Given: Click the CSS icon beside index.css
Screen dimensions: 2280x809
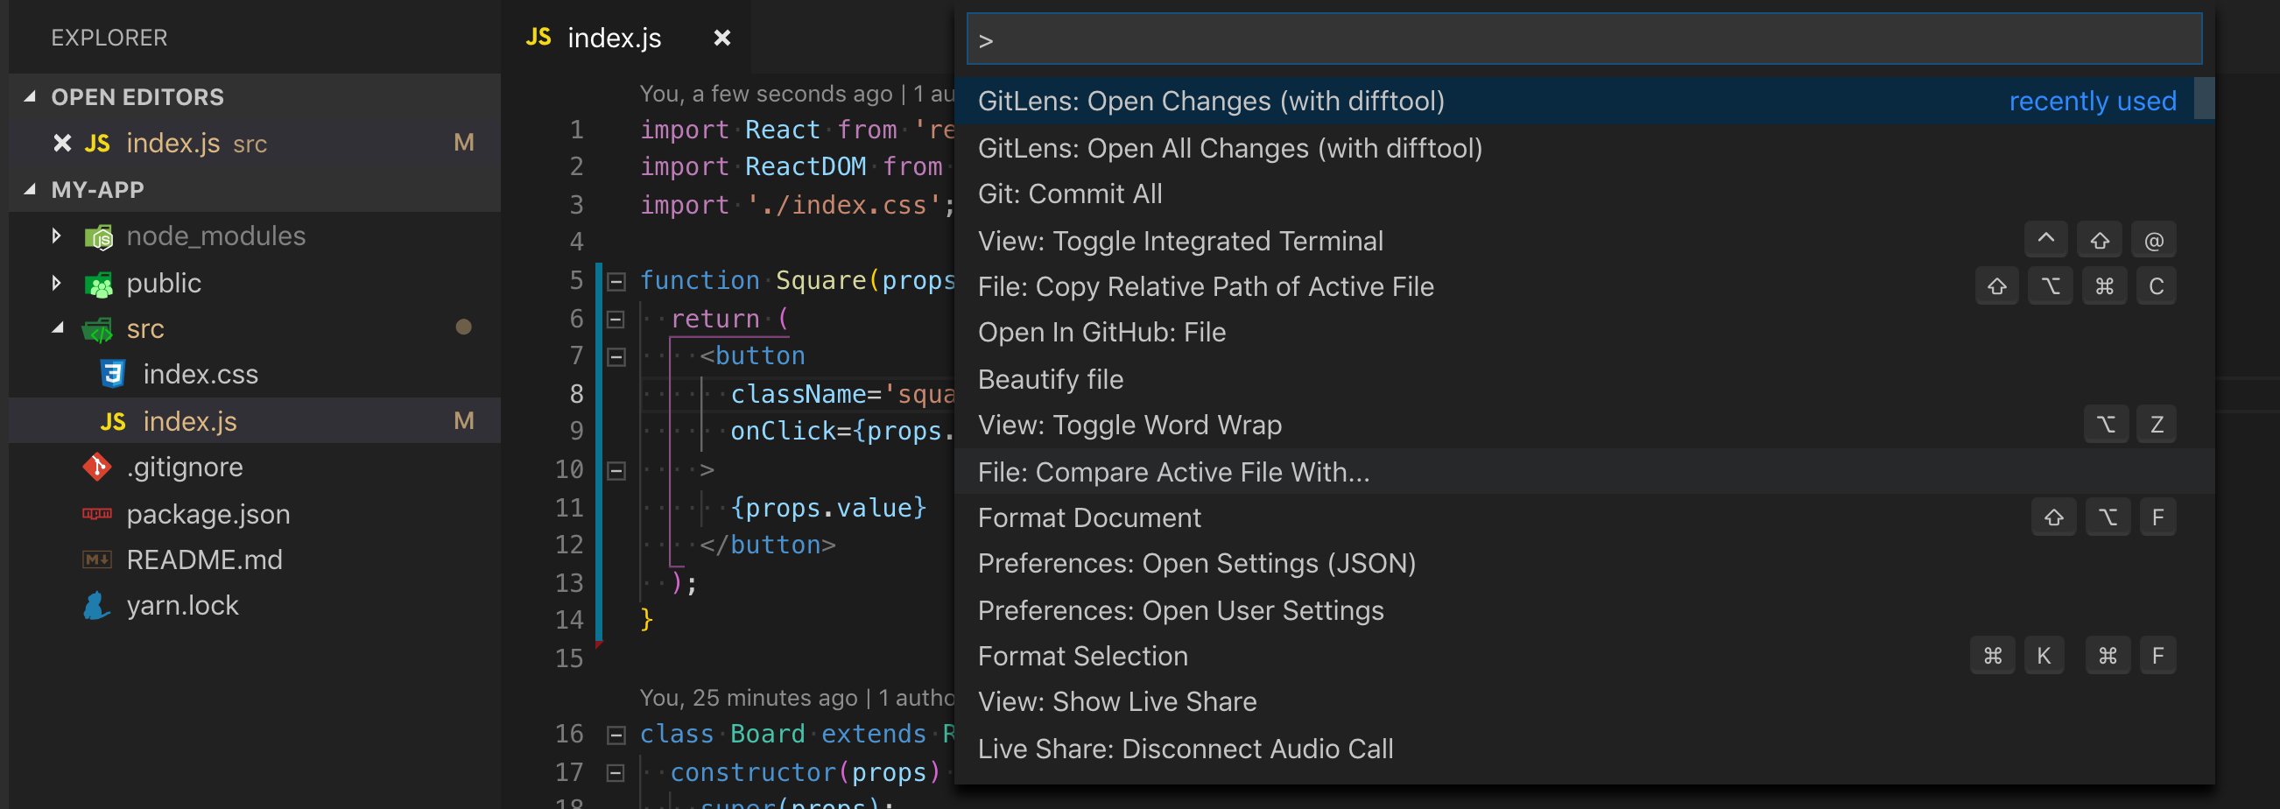Looking at the screenshot, I should (x=111, y=374).
